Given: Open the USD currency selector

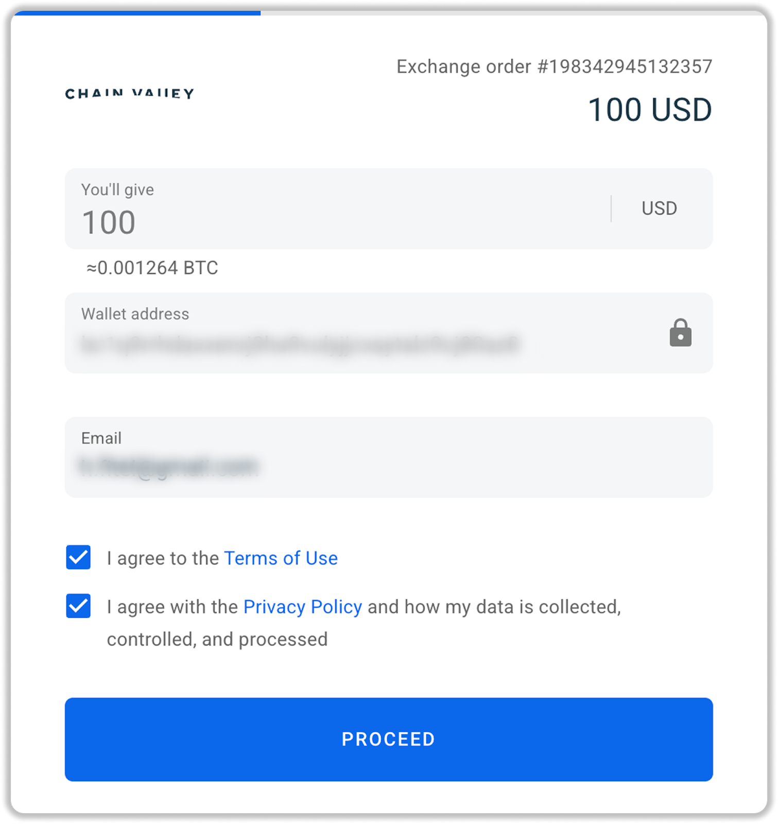Looking at the screenshot, I should click(x=659, y=209).
